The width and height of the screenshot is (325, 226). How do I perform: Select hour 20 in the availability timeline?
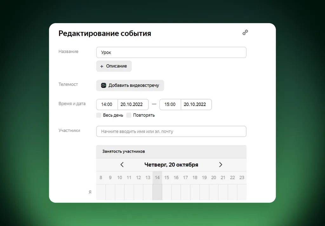[214, 178]
